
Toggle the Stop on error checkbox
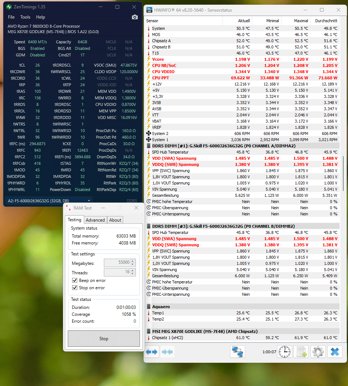(74, 287)
